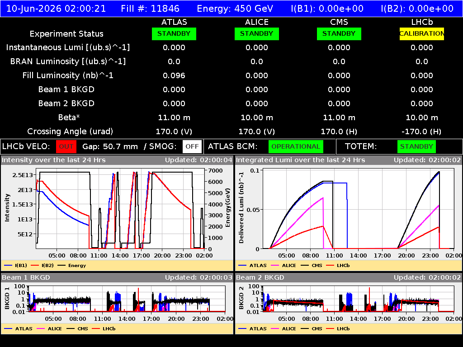
Task: Click the Instantaneous Lumi [(ub.s)^-1] row label
Action: [x=68, y=47]
